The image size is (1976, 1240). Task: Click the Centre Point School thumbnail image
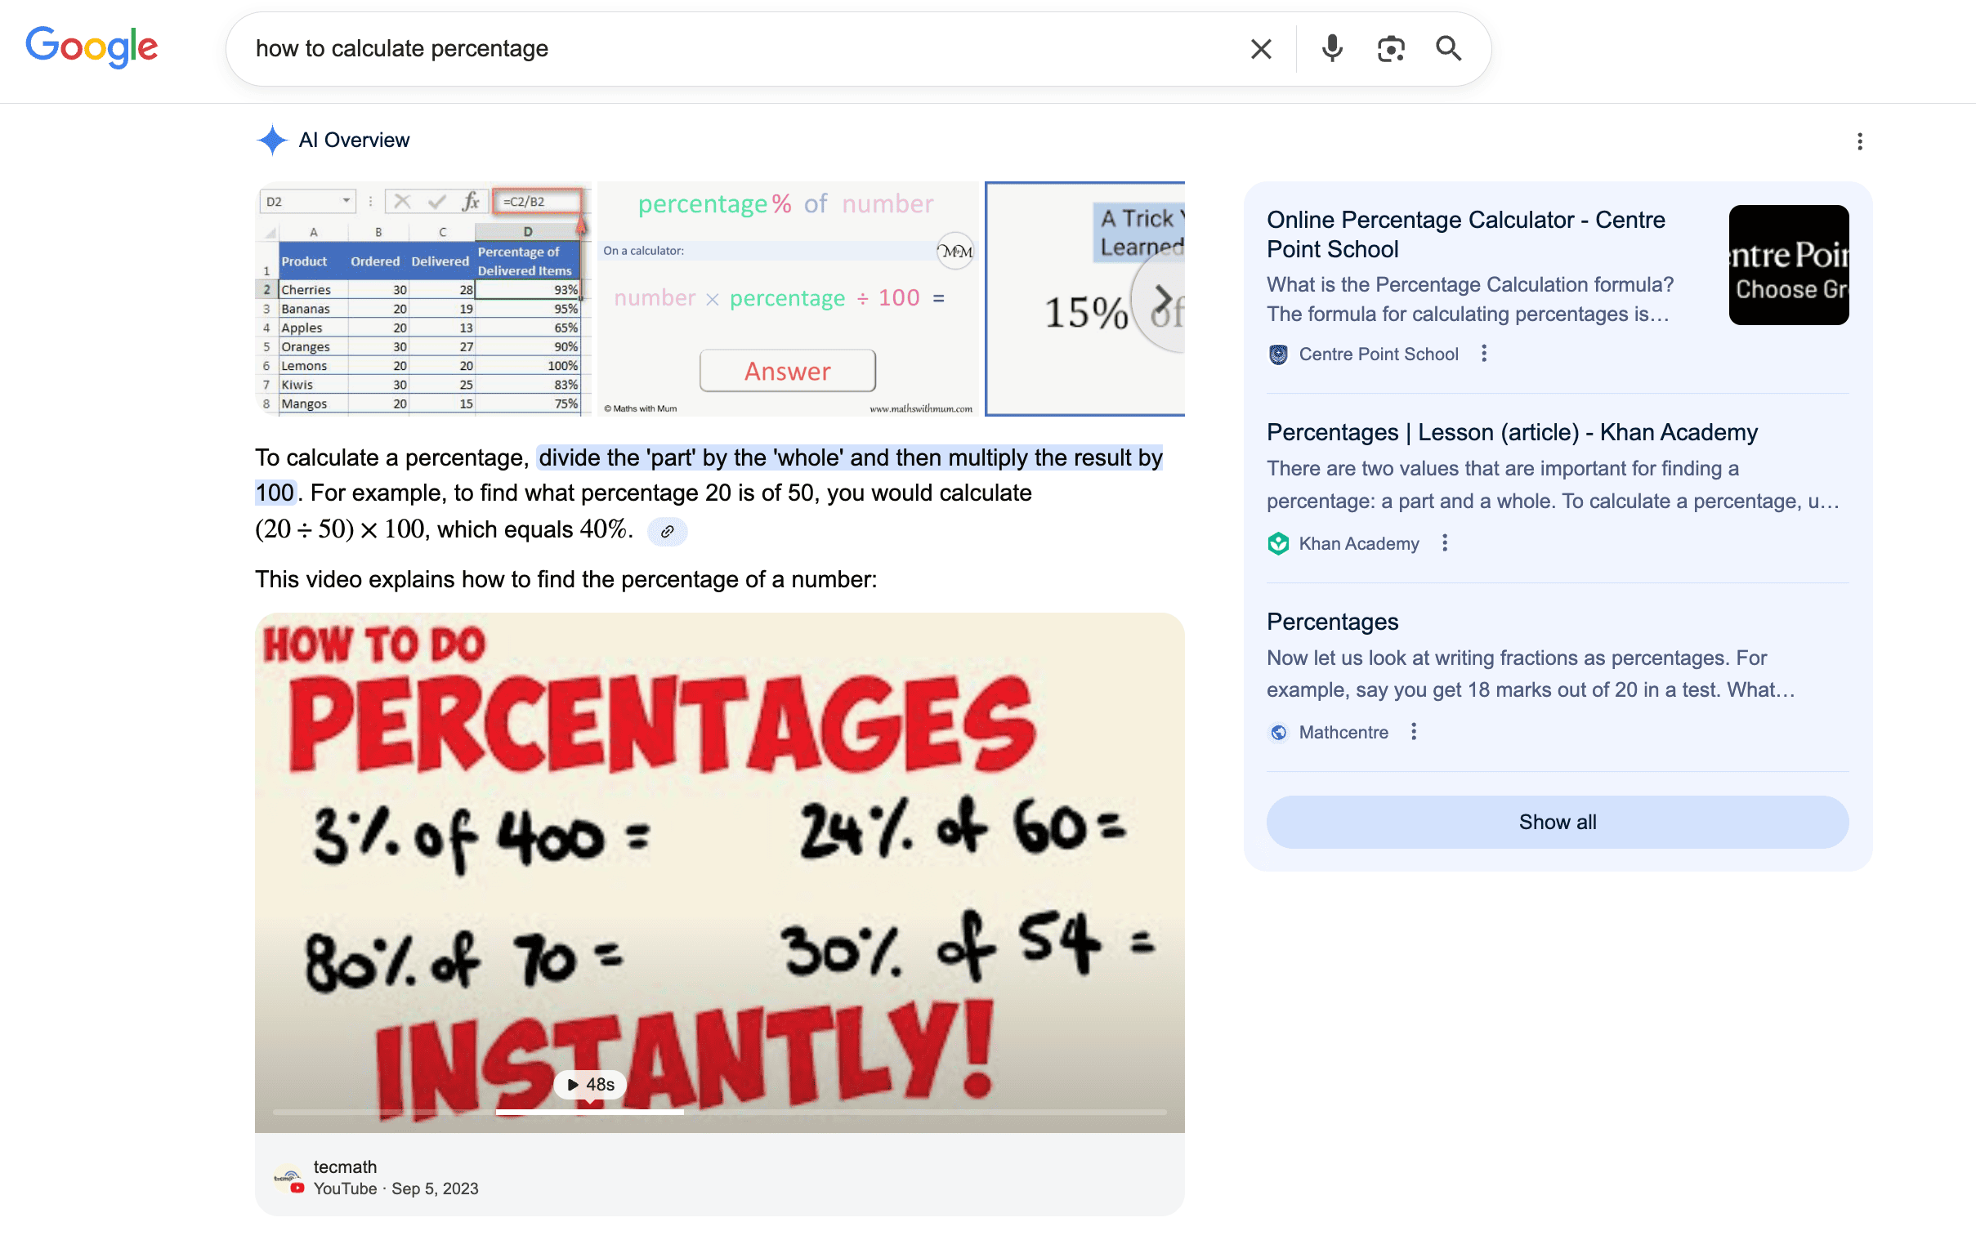coord(1789,265)
